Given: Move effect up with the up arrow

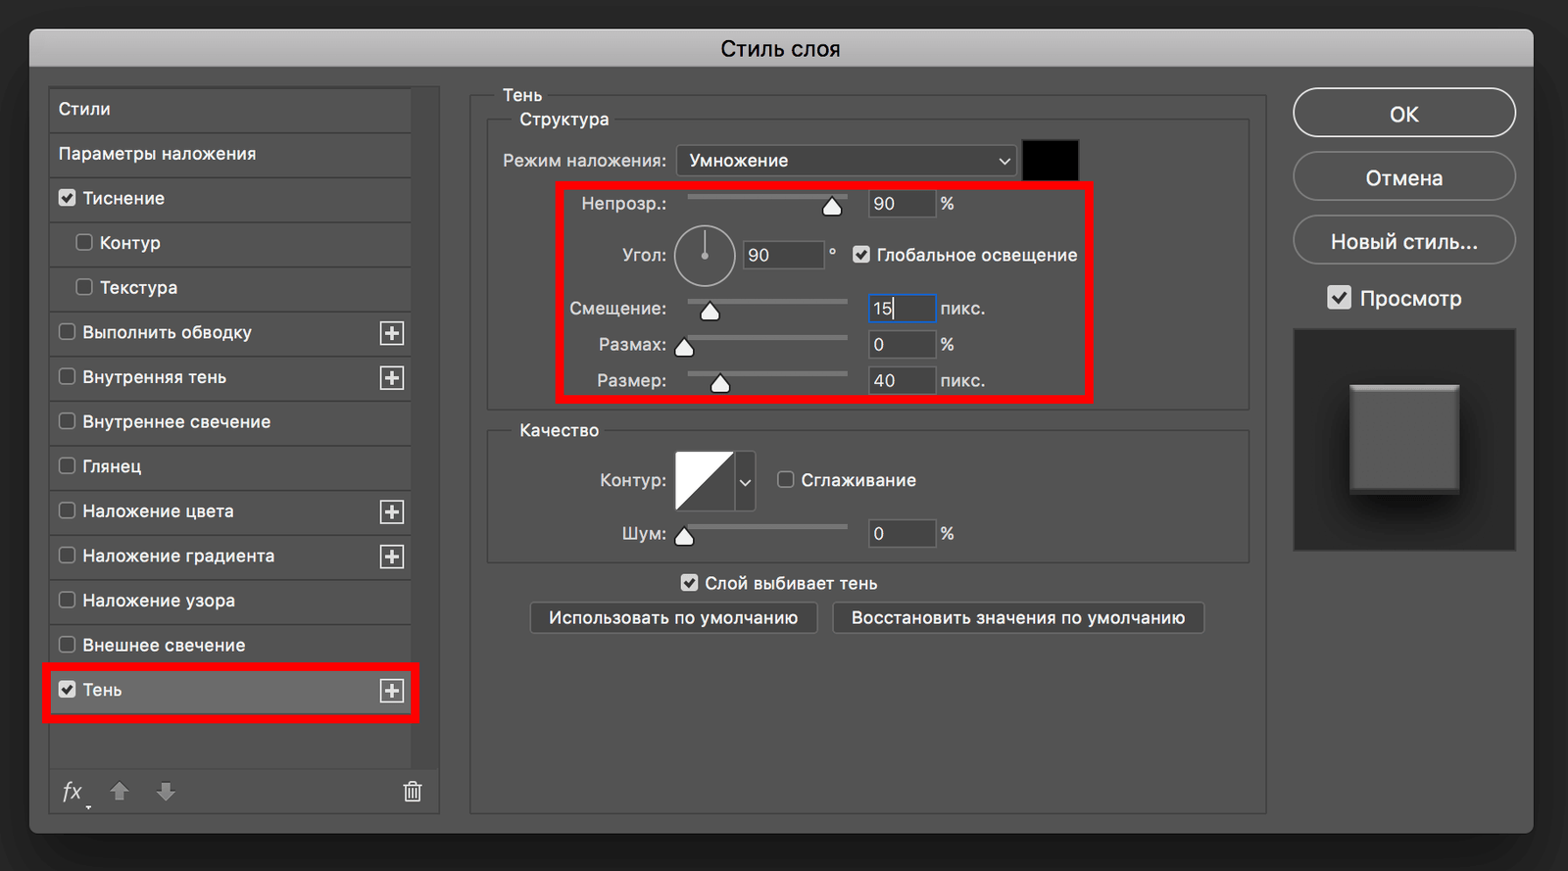Looking at the screenshot, I should [x=120, y=792].
